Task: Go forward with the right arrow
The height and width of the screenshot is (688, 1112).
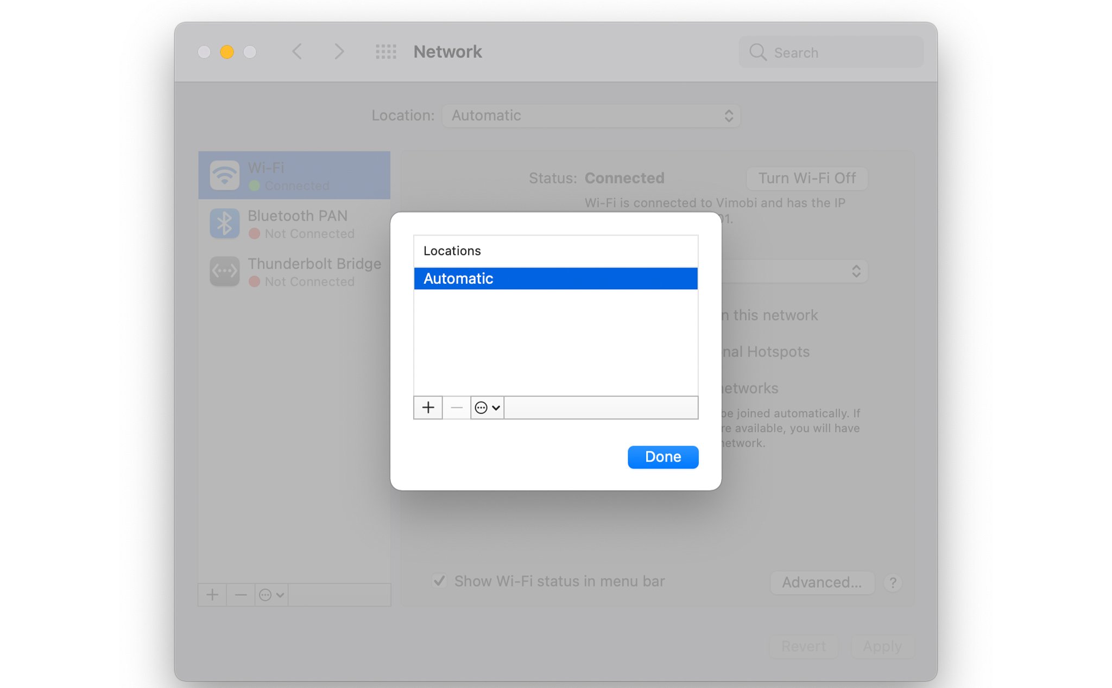Action: coord(339,52)
